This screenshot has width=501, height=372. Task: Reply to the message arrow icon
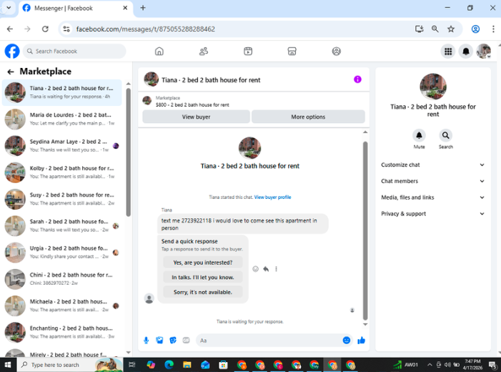[266, 269]
